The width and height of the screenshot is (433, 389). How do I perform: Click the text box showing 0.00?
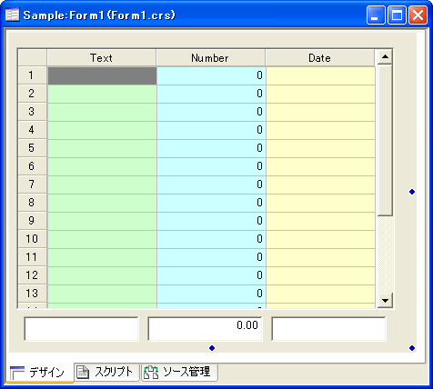coord(205,329)
